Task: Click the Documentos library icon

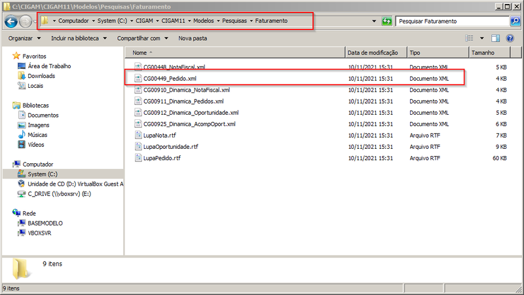Action: [x=22, y=115]
